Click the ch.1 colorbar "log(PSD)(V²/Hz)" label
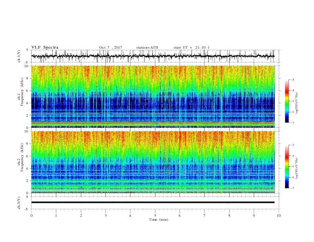Screen dimensions: 314x242 [297, 103]
